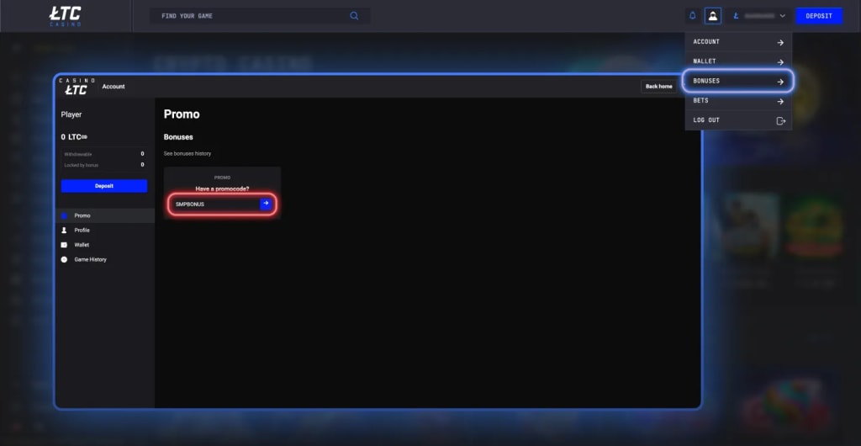Click the Account label in panel header

[114, 86]
